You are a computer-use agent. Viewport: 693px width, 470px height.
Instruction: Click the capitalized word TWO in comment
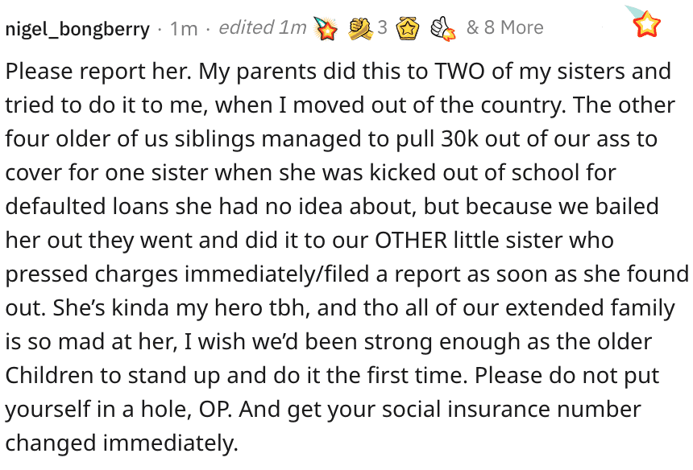click(x=459, y=72)
